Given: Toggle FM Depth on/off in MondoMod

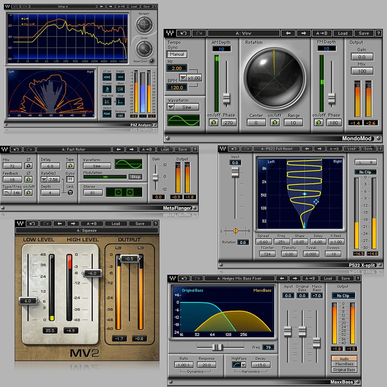Looking at the screenshot, I should pyautogui.click(x=318, y=123).
